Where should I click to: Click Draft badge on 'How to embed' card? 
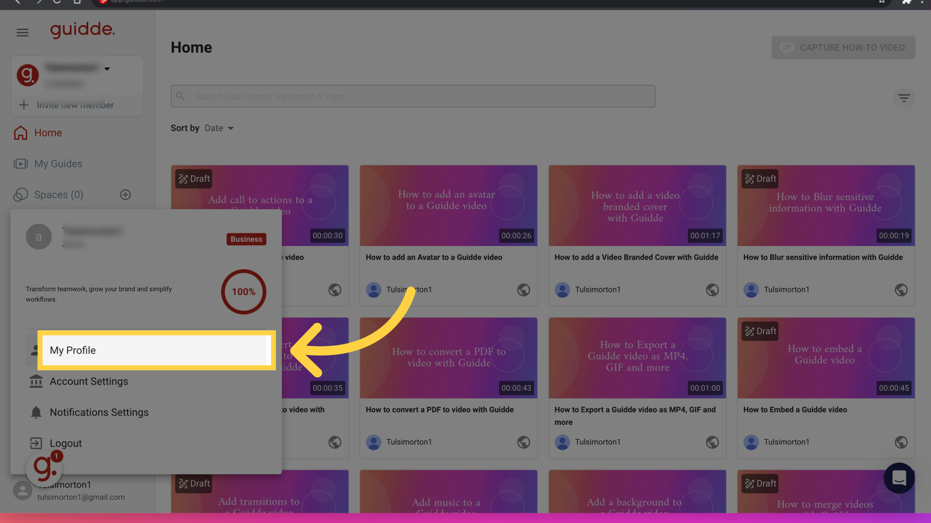[x=760, y=331]
